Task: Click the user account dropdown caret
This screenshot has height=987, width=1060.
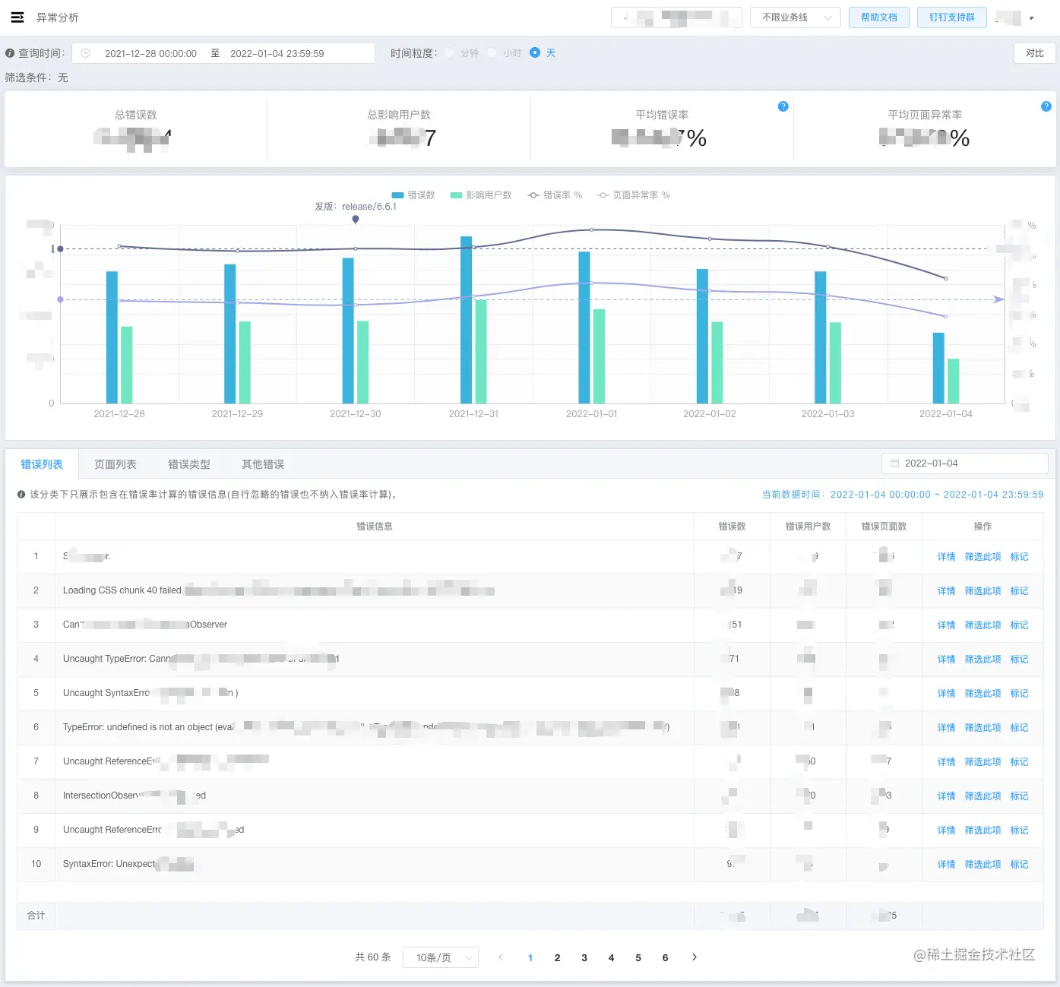Action: tap(1032, 17)
